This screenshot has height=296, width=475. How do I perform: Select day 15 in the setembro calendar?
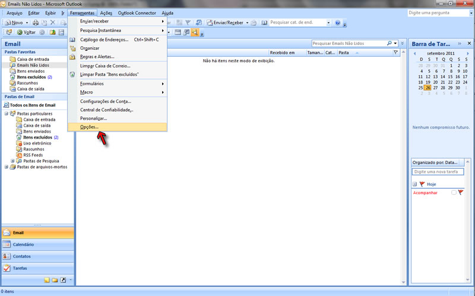450,77
